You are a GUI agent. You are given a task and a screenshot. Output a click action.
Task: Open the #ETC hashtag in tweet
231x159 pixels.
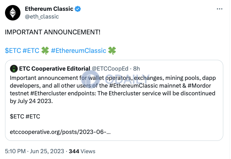point(31,51)
